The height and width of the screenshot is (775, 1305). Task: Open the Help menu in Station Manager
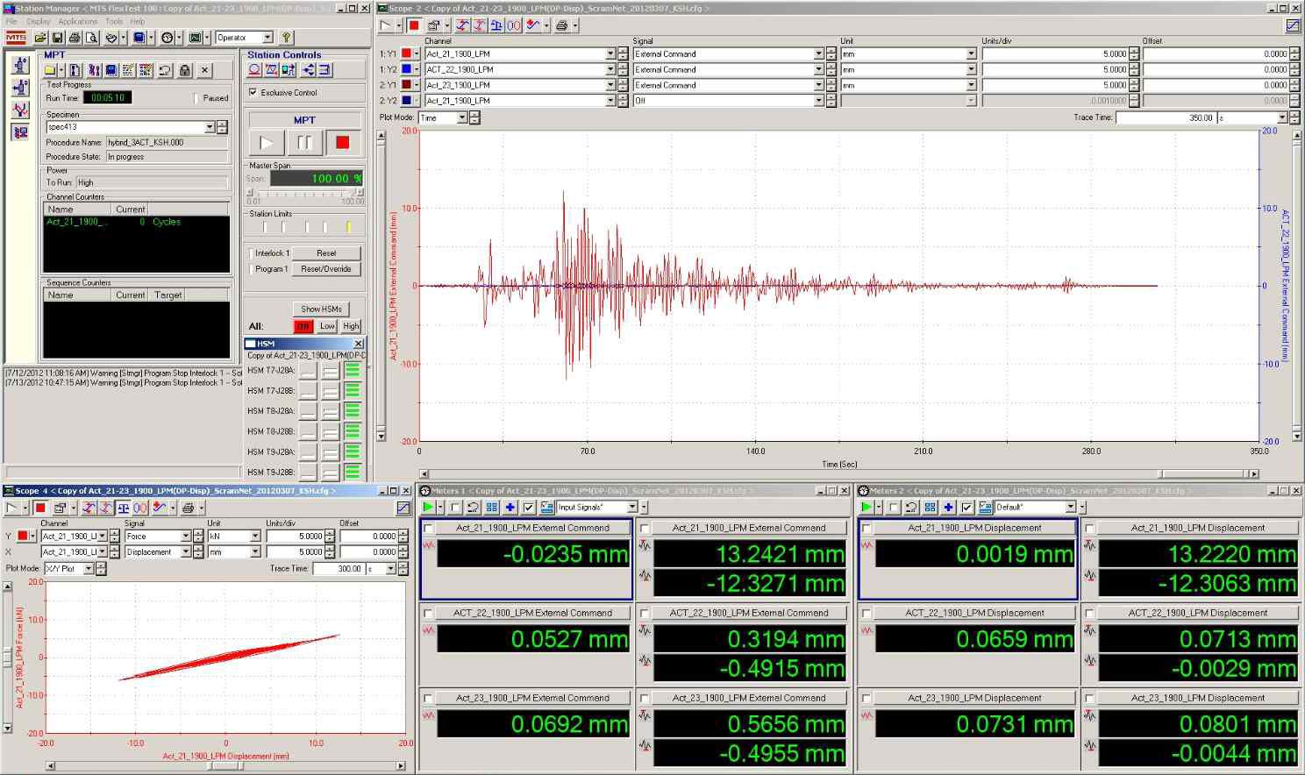tap(138, 21)
